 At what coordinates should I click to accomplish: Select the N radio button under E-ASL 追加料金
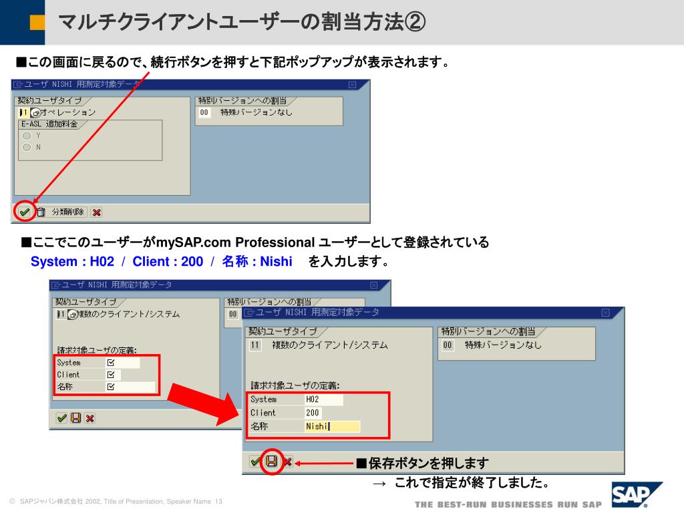(27, 148)
